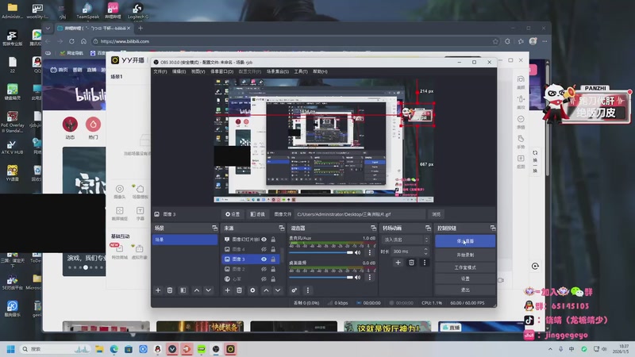Remove transition using trash icon in transitions dock
The height and width of the screenshot is (357, 635).
pos(411,263)
